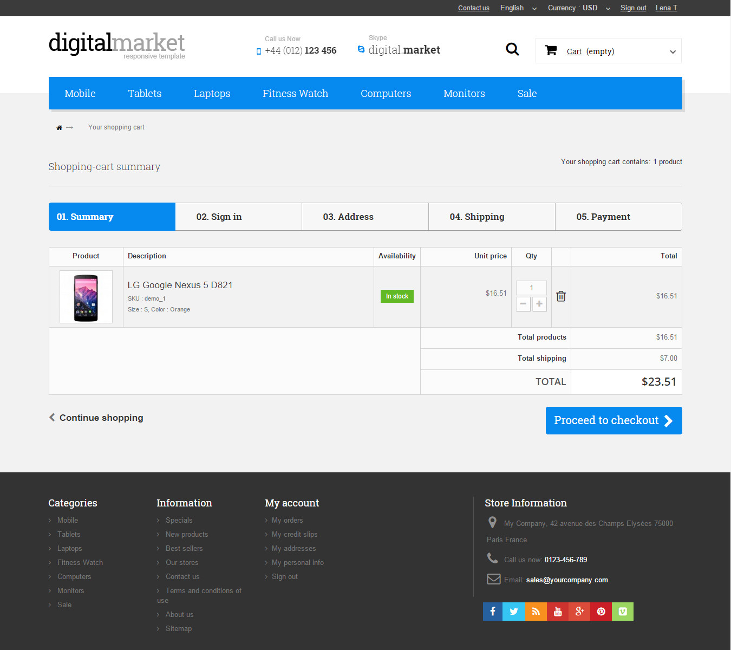Expand the English language dropdown

519,8
